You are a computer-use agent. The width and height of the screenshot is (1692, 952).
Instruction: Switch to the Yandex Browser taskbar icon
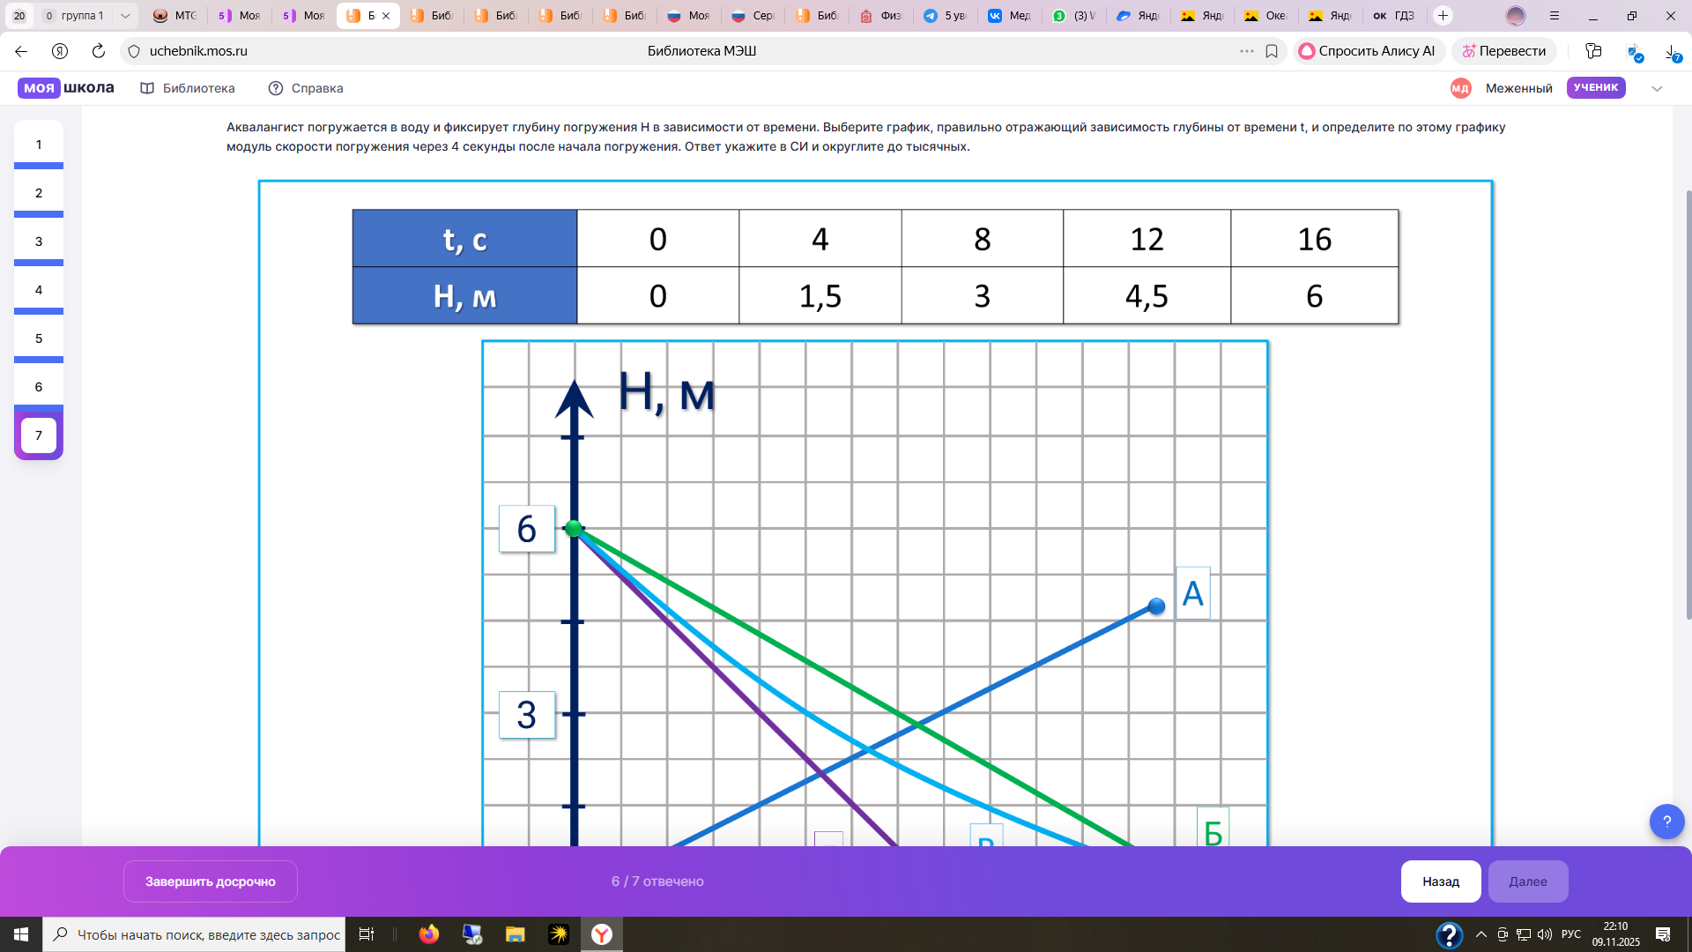coord(602,934)
